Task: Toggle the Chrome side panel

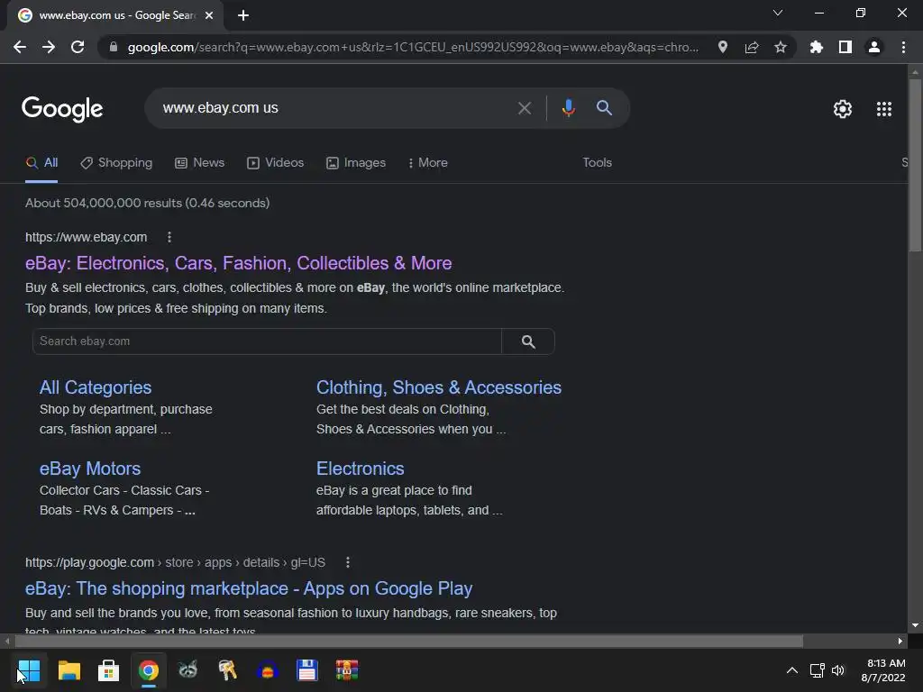Action: pyautogui.click(x=845, y=47)
